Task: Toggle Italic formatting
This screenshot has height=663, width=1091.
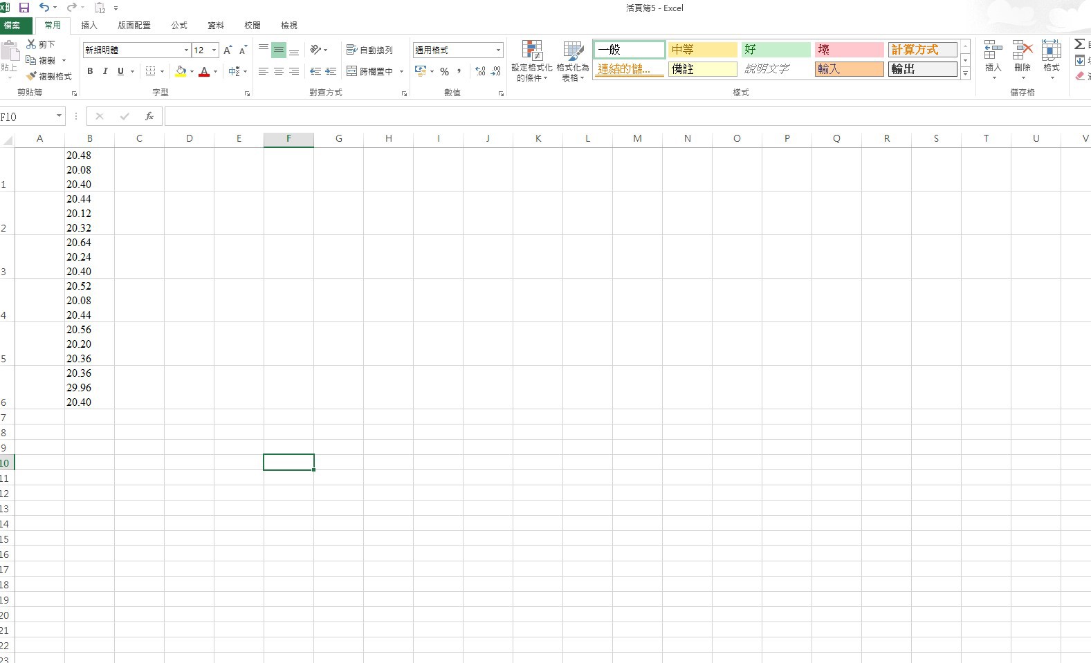Action: tap(105, 71)
